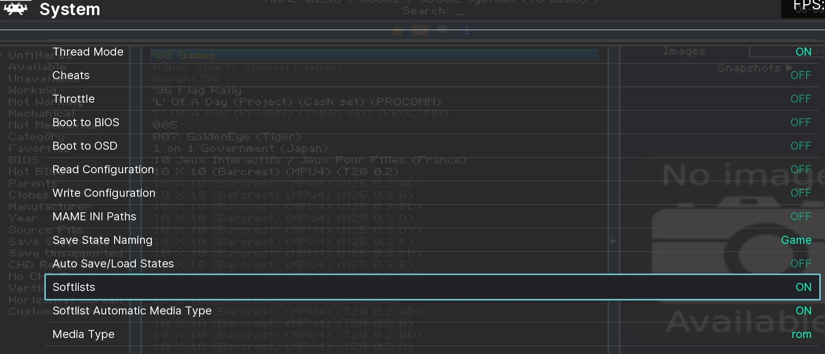Toggle the MAME INI Paths setting
825x354 pixels.
(x=433, y=217)
